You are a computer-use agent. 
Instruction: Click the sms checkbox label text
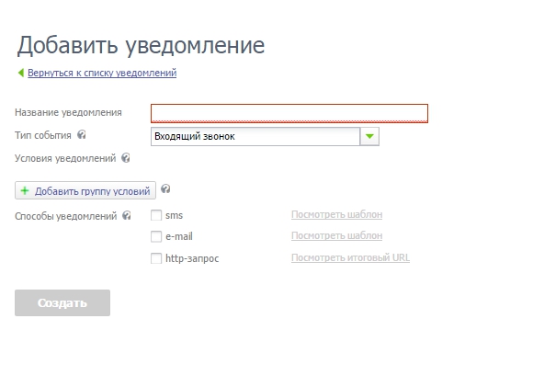point(174,216)
